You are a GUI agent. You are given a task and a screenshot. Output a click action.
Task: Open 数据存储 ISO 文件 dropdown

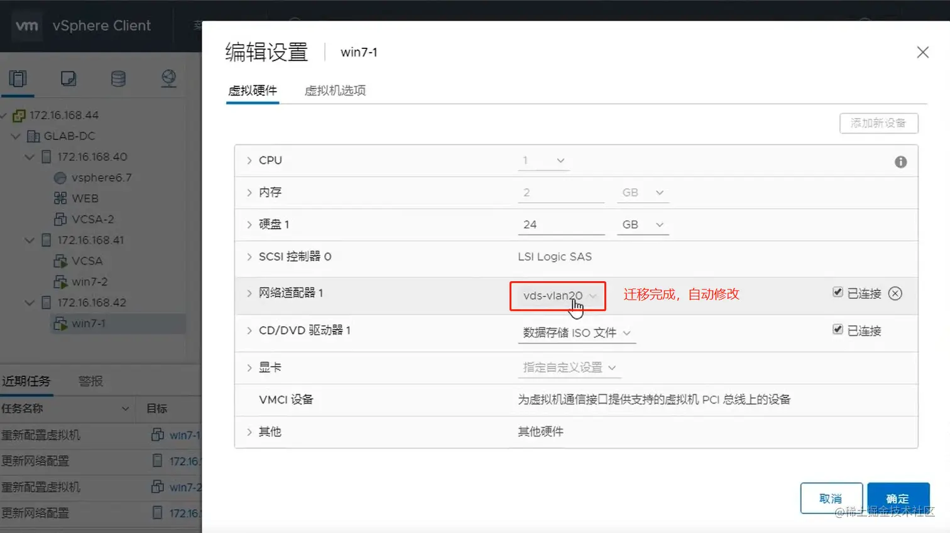click(577, 333)
